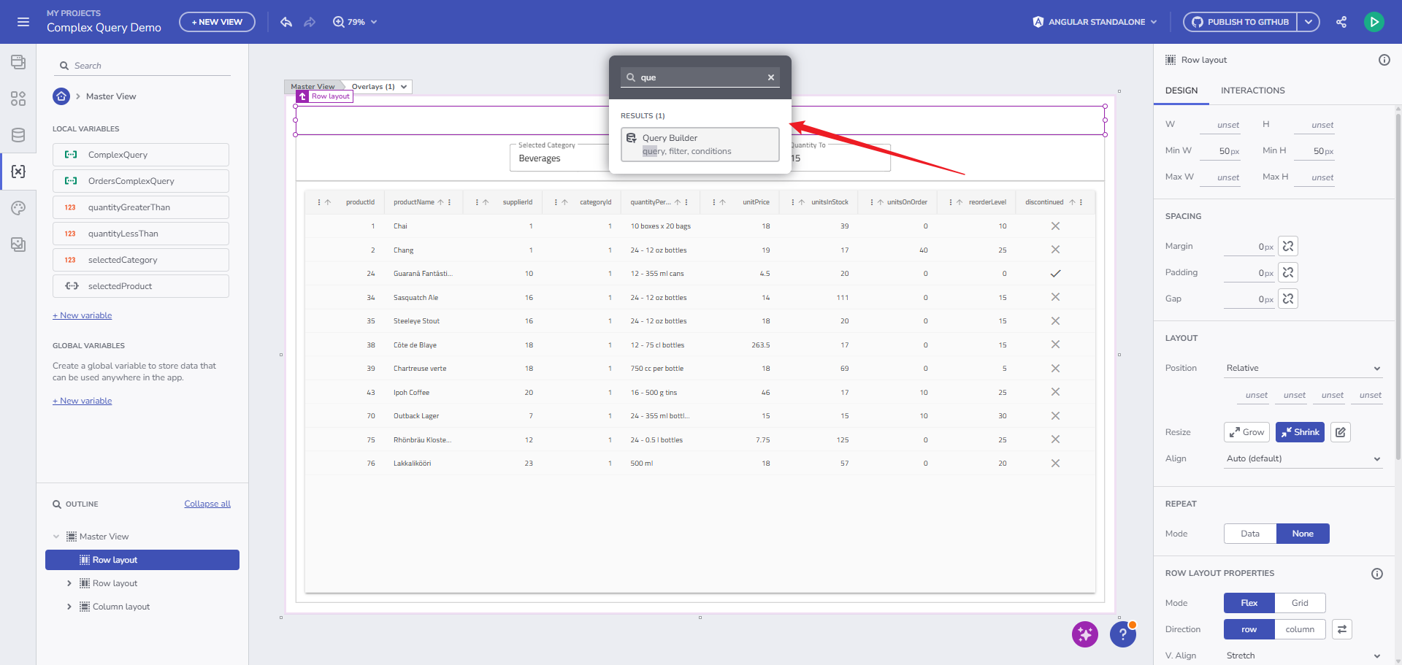Open the zoom 79% dropdown
The height and width of the screenshot is (665, 1402).
coord(356,22)
